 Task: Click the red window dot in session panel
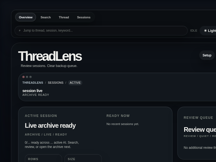tap(23, 77)
